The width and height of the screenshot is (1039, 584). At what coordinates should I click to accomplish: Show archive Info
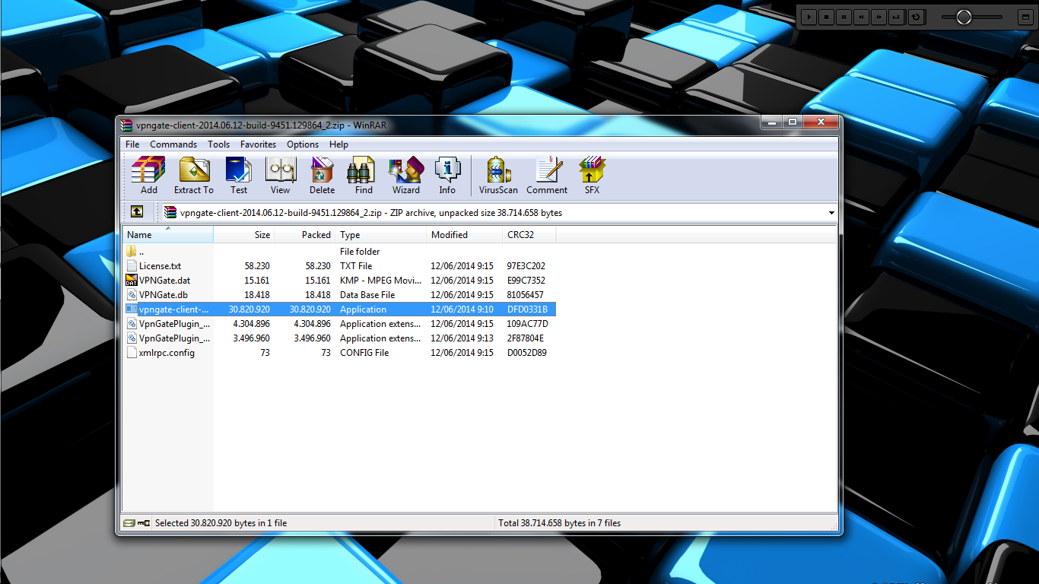pyautogui.click(x=447, y=176)
